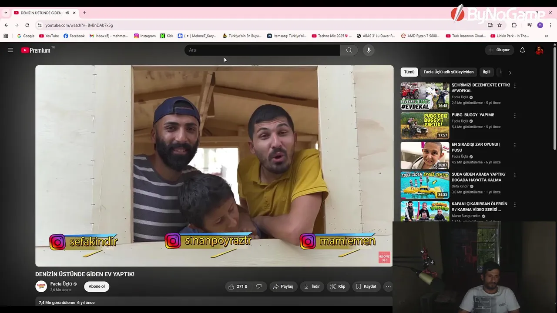
Task: Select the İlgili filter chip
Action: 487,72
